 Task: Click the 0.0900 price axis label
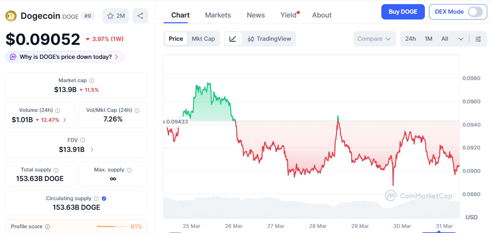[x=471, y=171]
